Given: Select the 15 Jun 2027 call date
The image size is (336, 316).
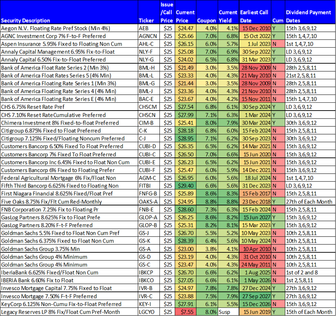Looking at the screenshot, I should [255, 217].
